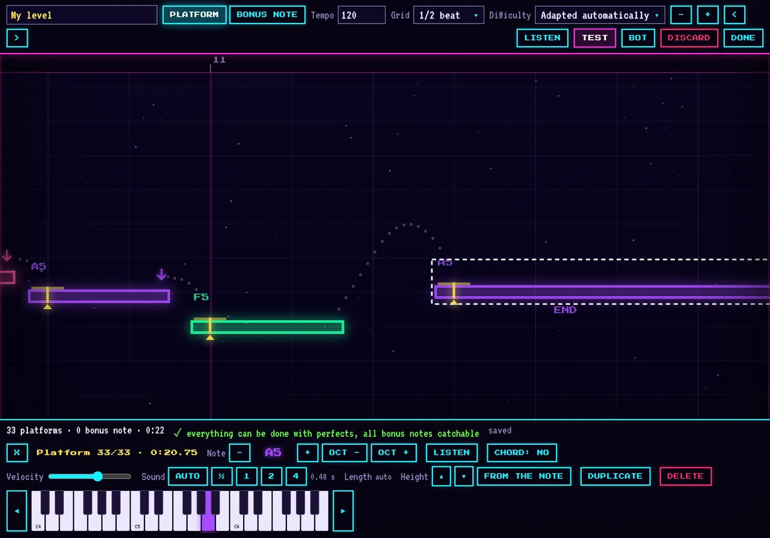Lower the note with the minus button
Image resolution: width=770 pixels, height=538 pixels.
[x=239, y=453]
